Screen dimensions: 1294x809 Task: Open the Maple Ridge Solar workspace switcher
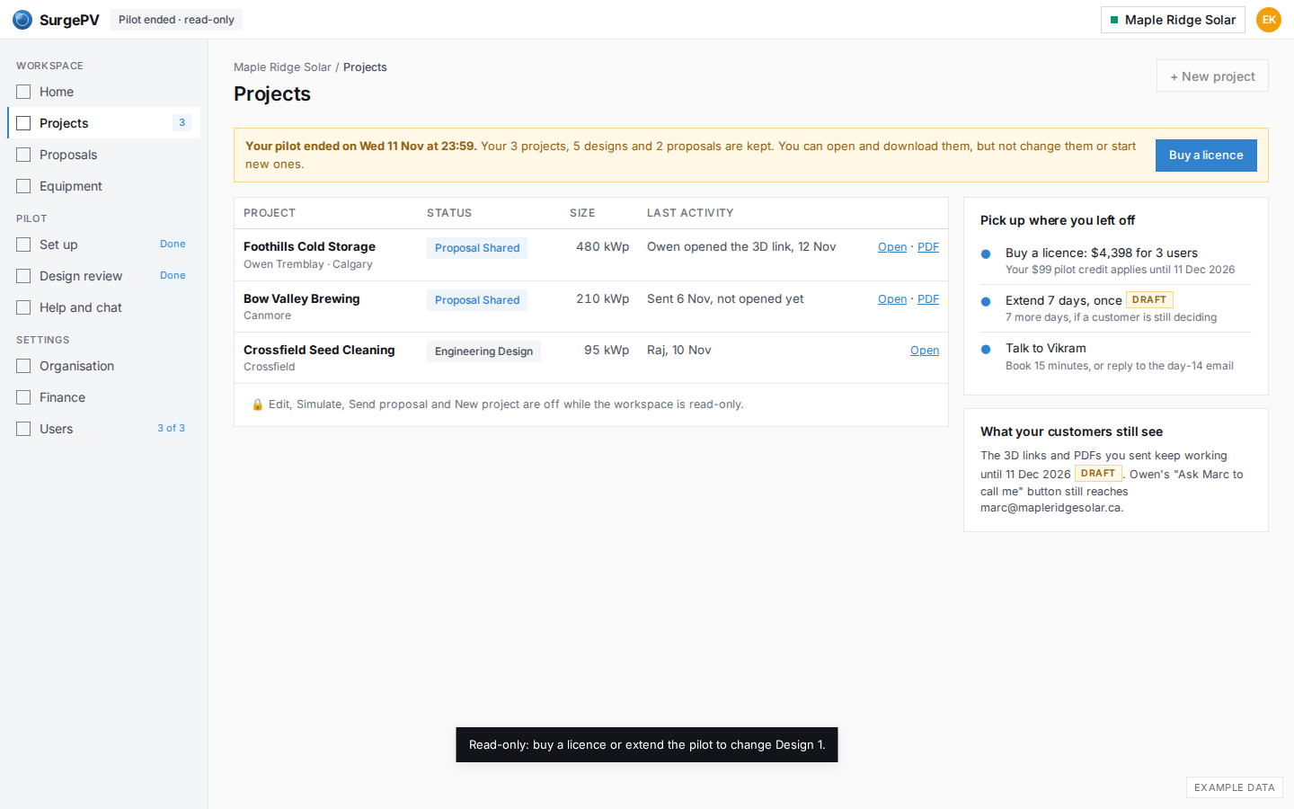(1173, 20)
